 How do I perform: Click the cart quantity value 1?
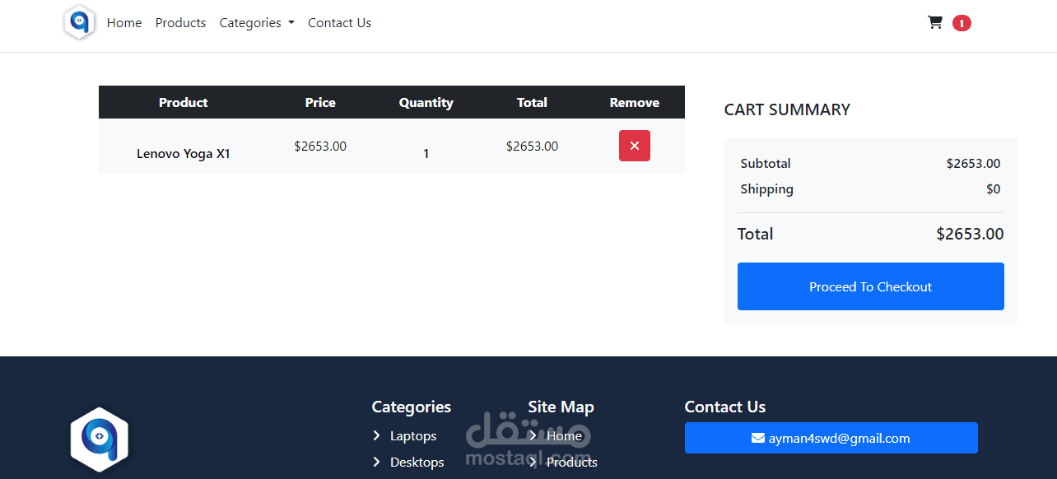coord(426,153)
